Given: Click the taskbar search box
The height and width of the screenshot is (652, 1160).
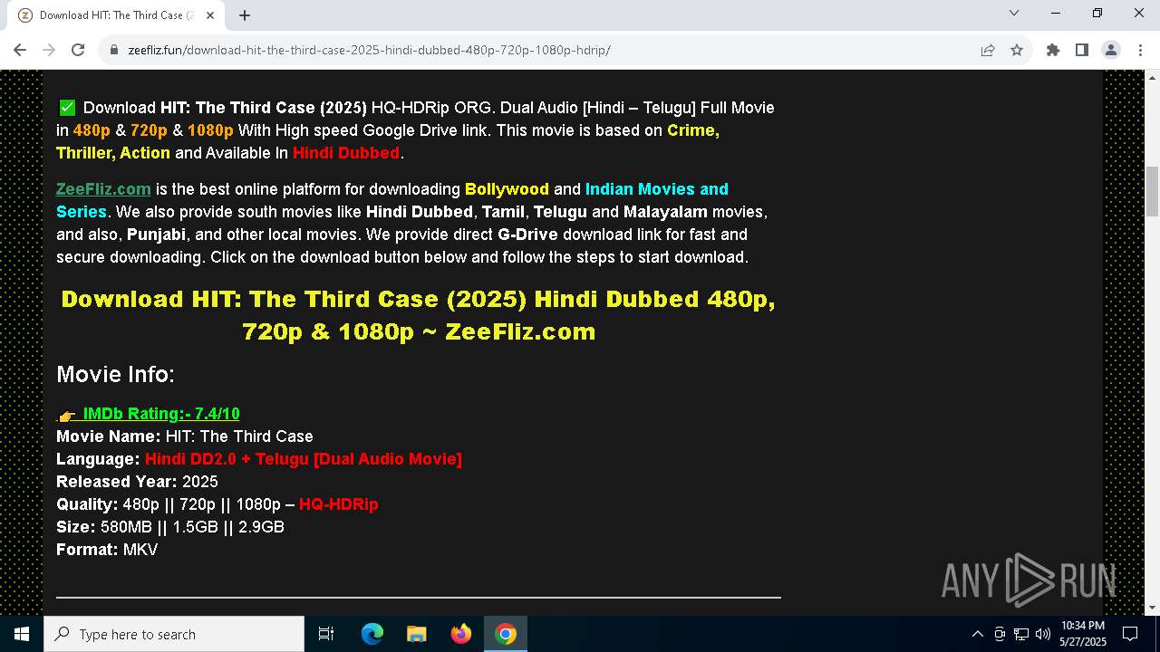Looking at the screenshot, I should [x=174, y=634].
